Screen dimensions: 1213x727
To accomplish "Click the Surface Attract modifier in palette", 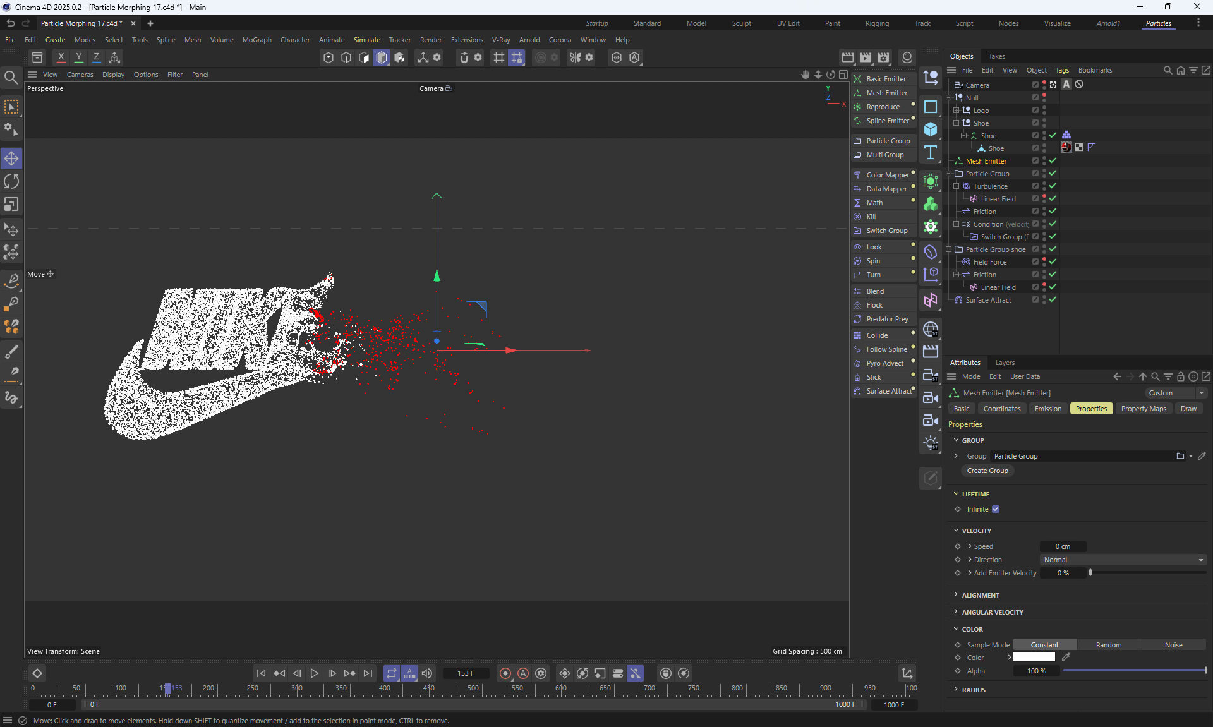I will point(888,391).
